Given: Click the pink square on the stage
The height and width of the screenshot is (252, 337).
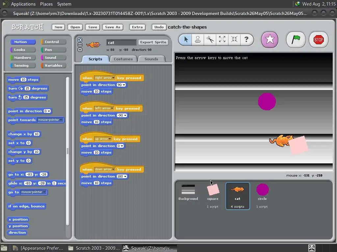Looking at the screenshot, I should click(298, 145).
